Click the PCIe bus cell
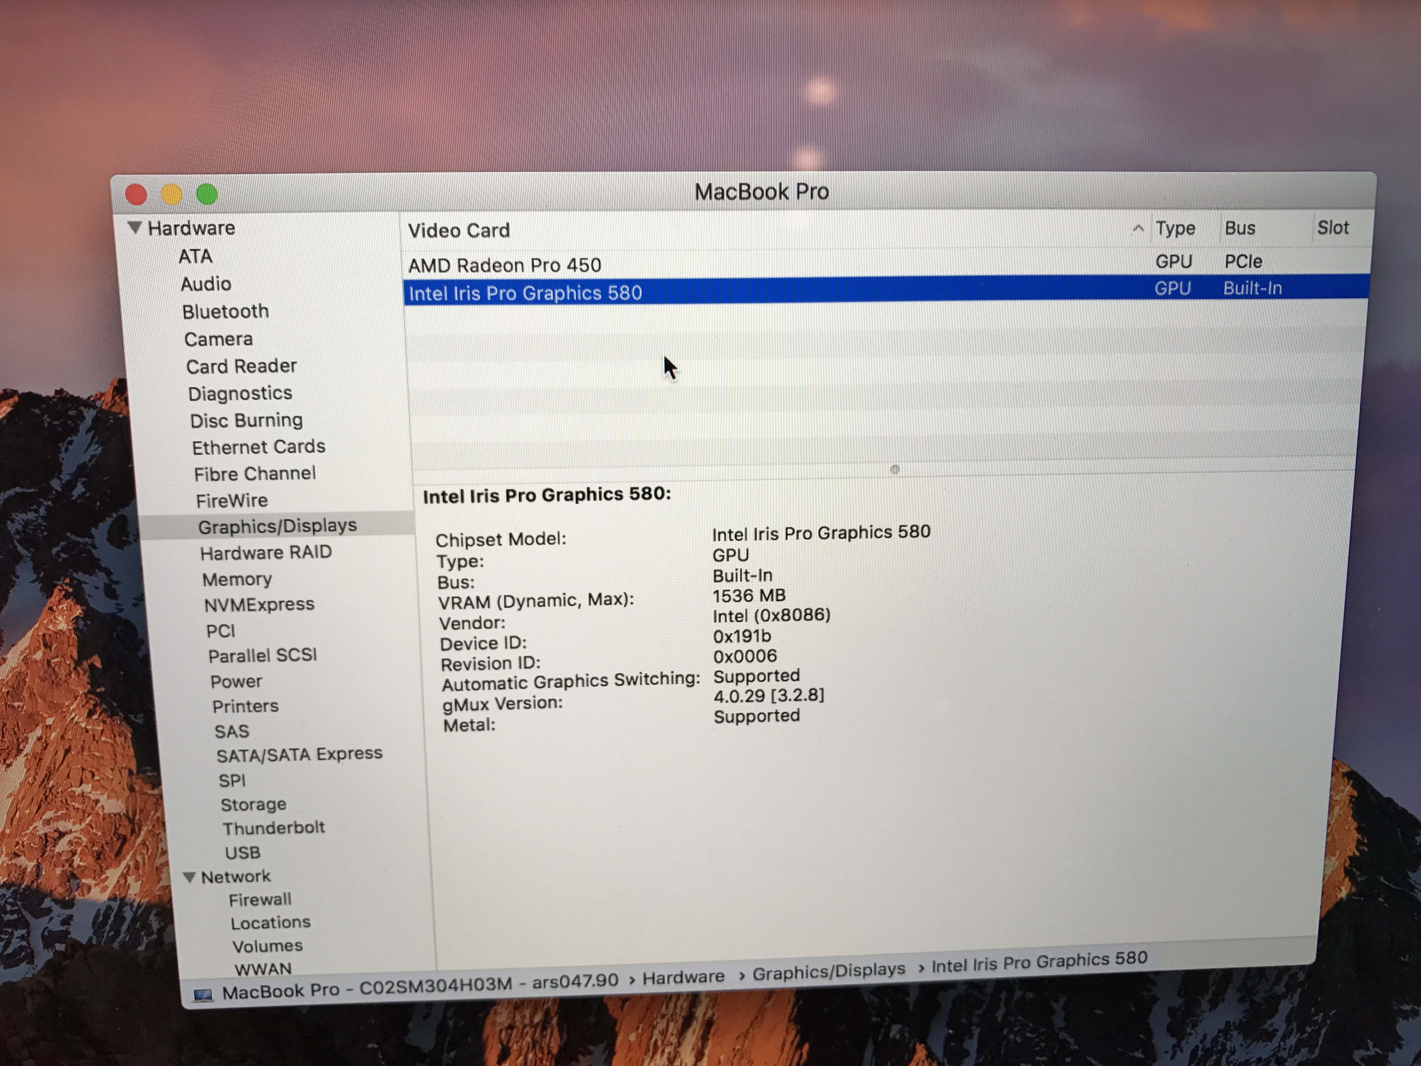Screen dimensions: 1421x1066 (x=1243, y=262)
